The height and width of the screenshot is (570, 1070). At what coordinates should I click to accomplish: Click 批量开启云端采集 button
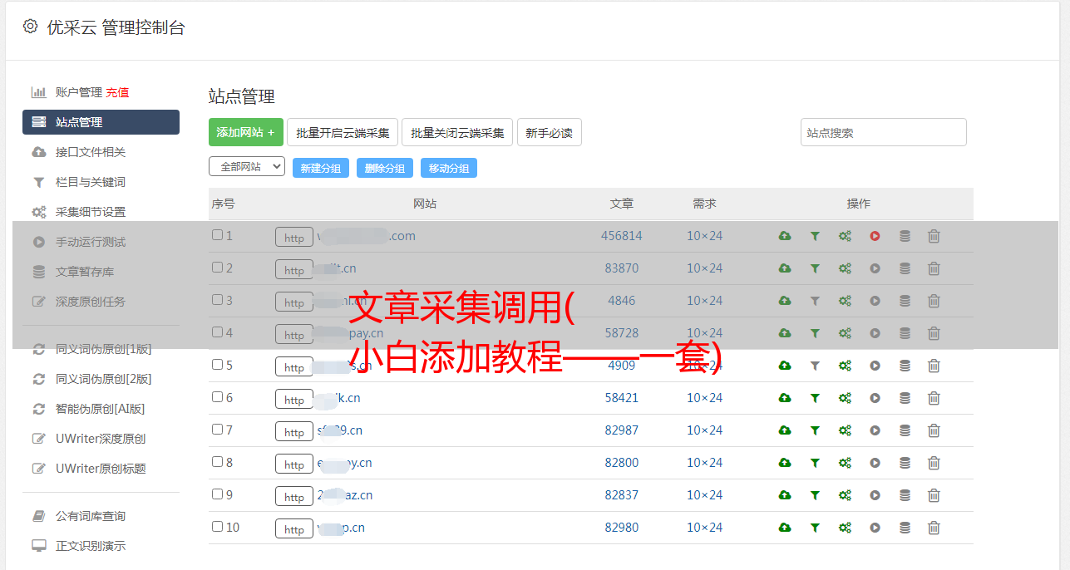343,132
